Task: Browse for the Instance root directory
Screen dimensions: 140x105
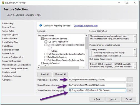Action: pos(130,80)
